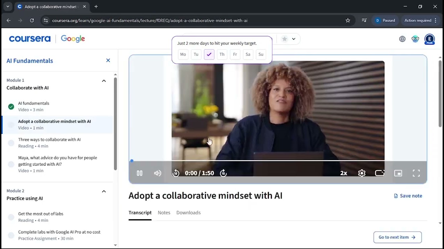Open the tab search dropdown
444x249 pixels.
click(x=8, y=7)
